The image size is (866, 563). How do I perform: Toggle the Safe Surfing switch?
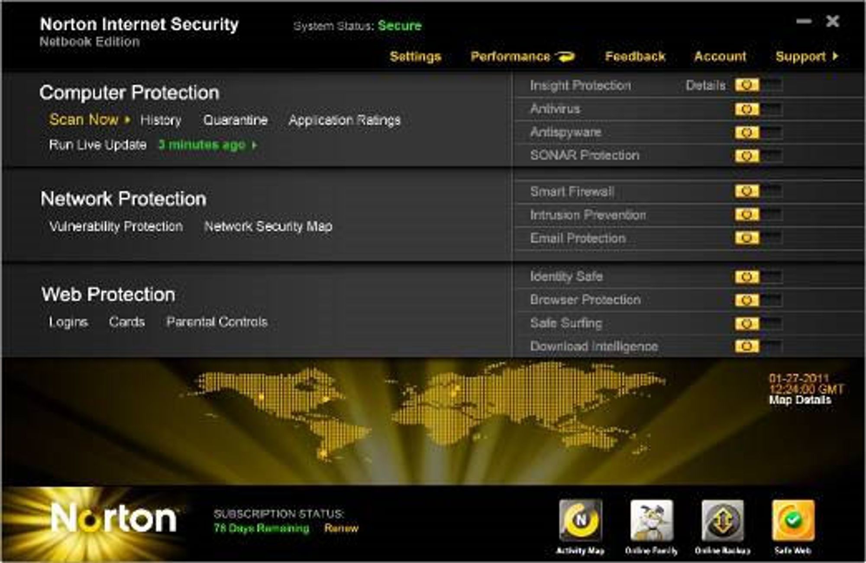(759, 323)
